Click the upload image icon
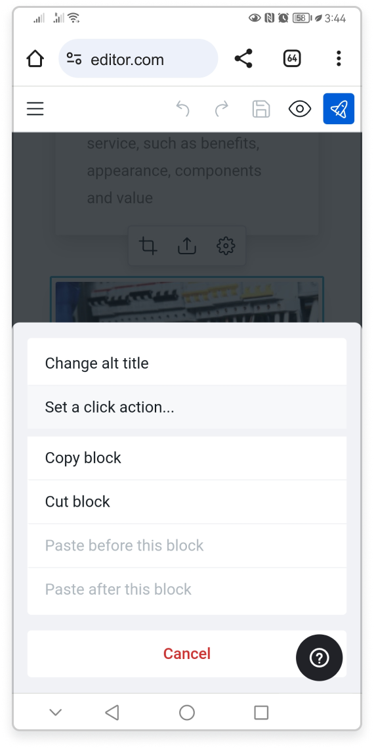374x749 pixels. 187,246
